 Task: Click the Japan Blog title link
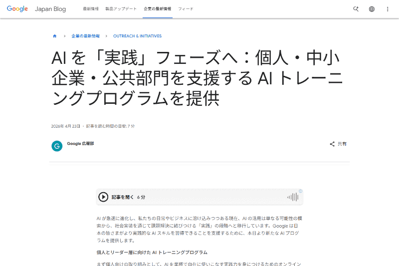[50, 9]
